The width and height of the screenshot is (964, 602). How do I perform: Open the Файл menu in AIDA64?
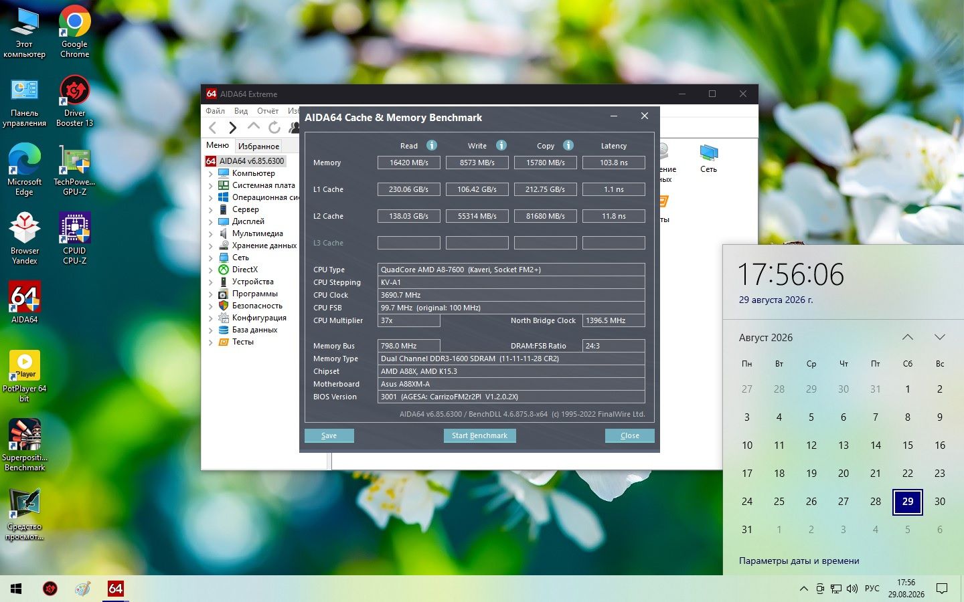tap(215, 111)
